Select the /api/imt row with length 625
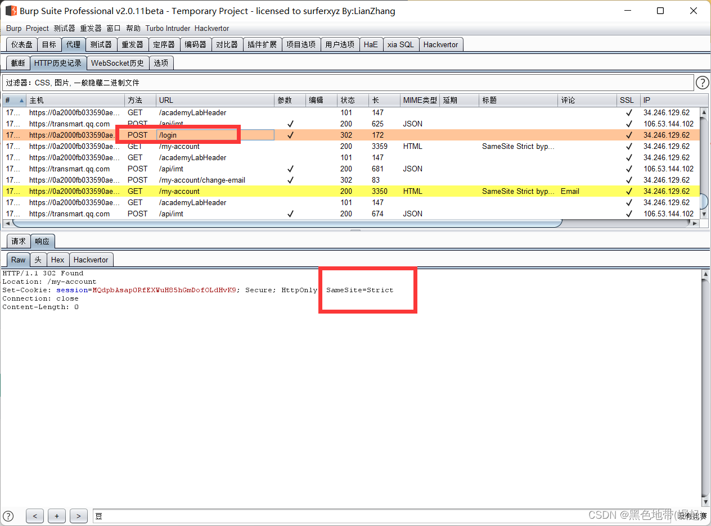 coord(351,124)
